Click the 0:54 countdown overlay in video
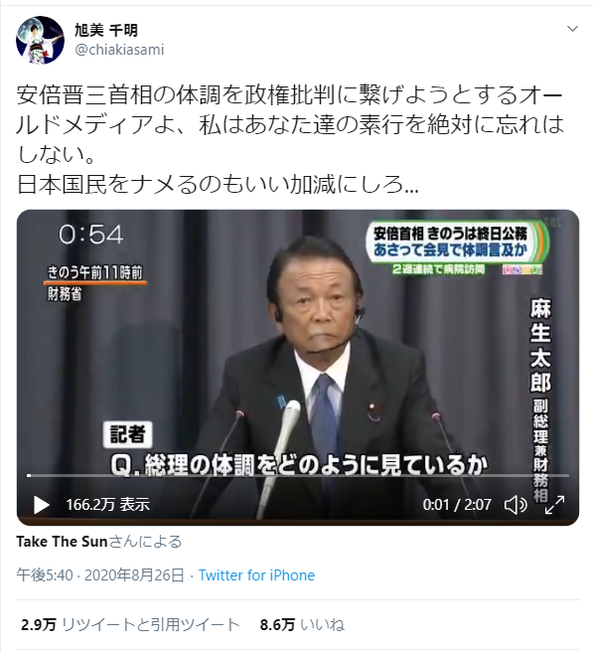The height and width of the screenshot is (652, 593). click(91, 235)
